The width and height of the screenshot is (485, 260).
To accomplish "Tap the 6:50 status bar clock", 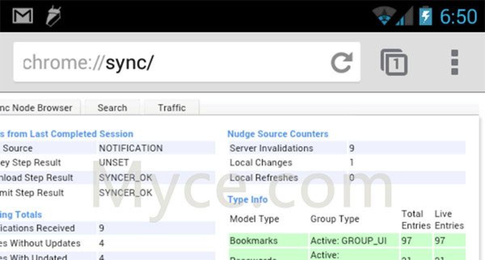I will [458, 17].
